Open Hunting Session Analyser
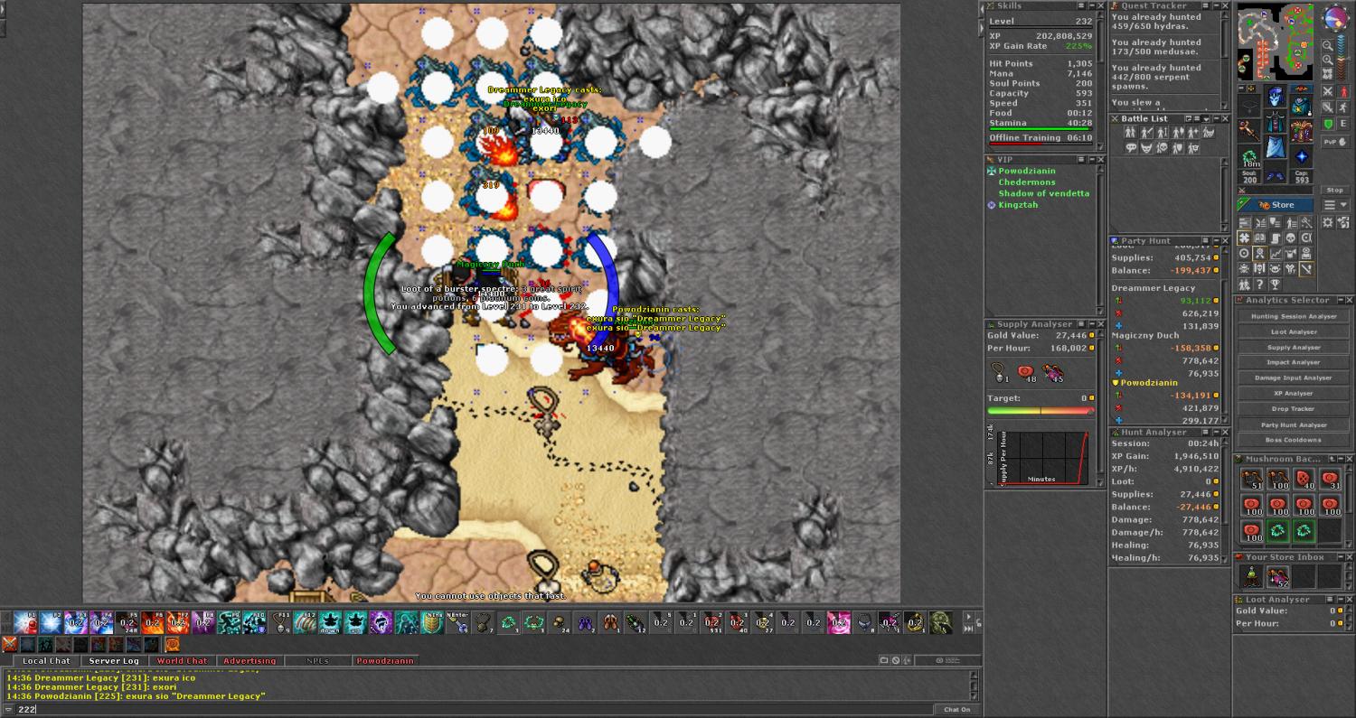Viewport: 1356px width, 718px height. tap(1294, 316)
